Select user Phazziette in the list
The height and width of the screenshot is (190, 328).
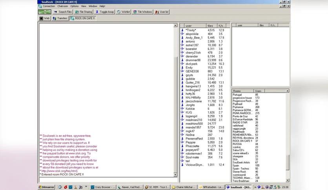coord(192,146)
